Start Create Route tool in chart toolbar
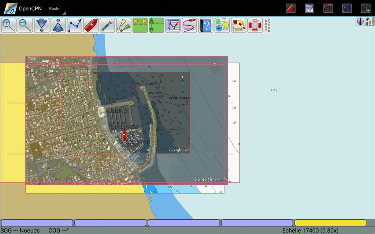This screenshot has width=375, height=234. pyautogui.click(x=74, y=25)
